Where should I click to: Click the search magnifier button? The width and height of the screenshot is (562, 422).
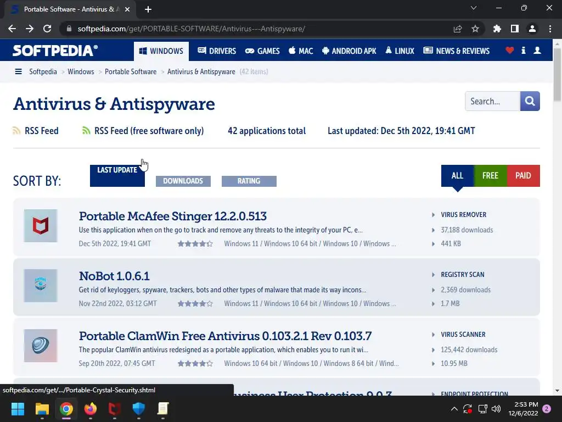[x=530, y=101]
